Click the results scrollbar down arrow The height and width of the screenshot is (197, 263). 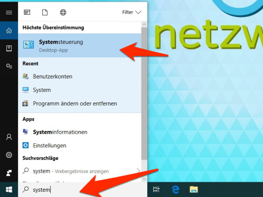click(144, 179)
